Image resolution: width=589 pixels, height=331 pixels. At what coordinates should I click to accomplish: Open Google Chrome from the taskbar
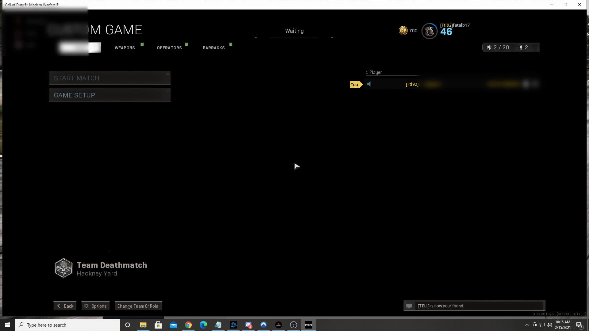[188, 325]
